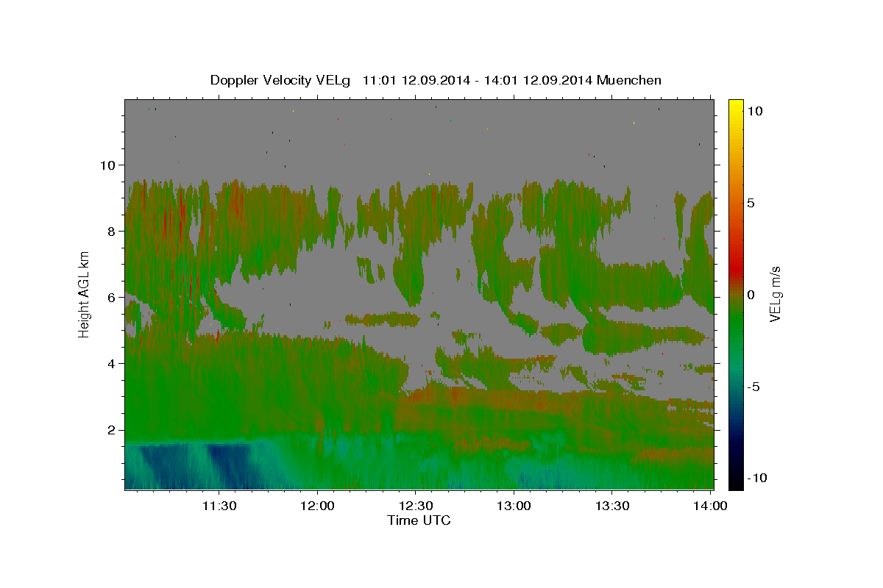Click the '13:30' time axis label
The image size is (883, 588).
pyautogui.click(x=611, y=506)
